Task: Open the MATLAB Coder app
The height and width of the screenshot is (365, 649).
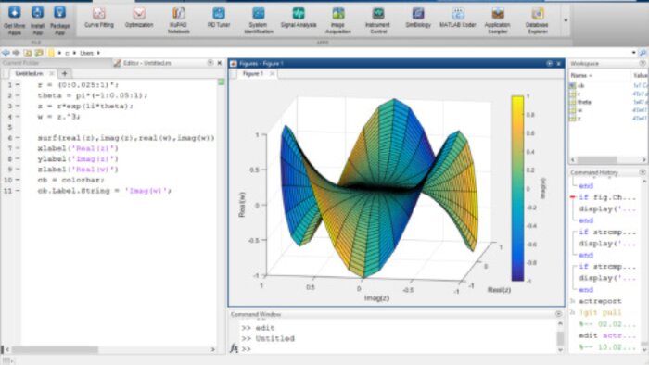Action: click(x=457, y=18)
